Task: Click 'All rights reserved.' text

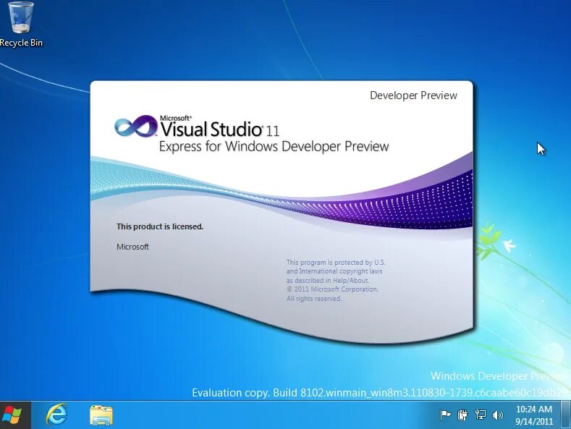Action: pos(314,299)
